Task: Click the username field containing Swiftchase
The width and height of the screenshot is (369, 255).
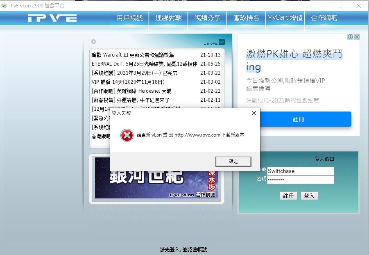Action: [x=301, y=171]
